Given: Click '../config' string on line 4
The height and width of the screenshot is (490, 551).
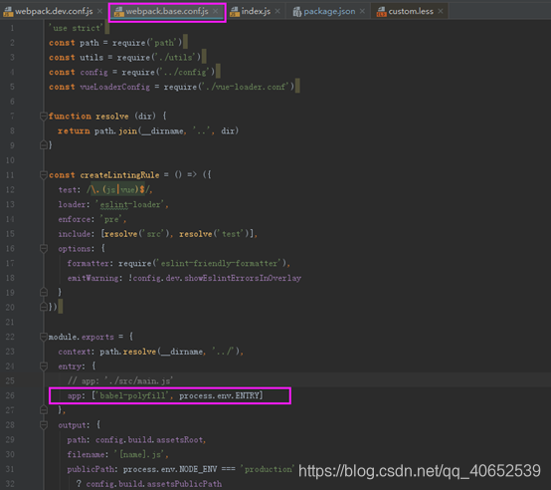Looking at the screenshot, I should click(184, 72).
